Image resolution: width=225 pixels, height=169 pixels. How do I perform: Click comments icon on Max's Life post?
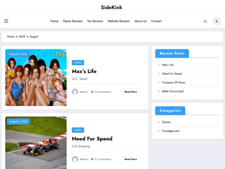(x=92, y=92)
